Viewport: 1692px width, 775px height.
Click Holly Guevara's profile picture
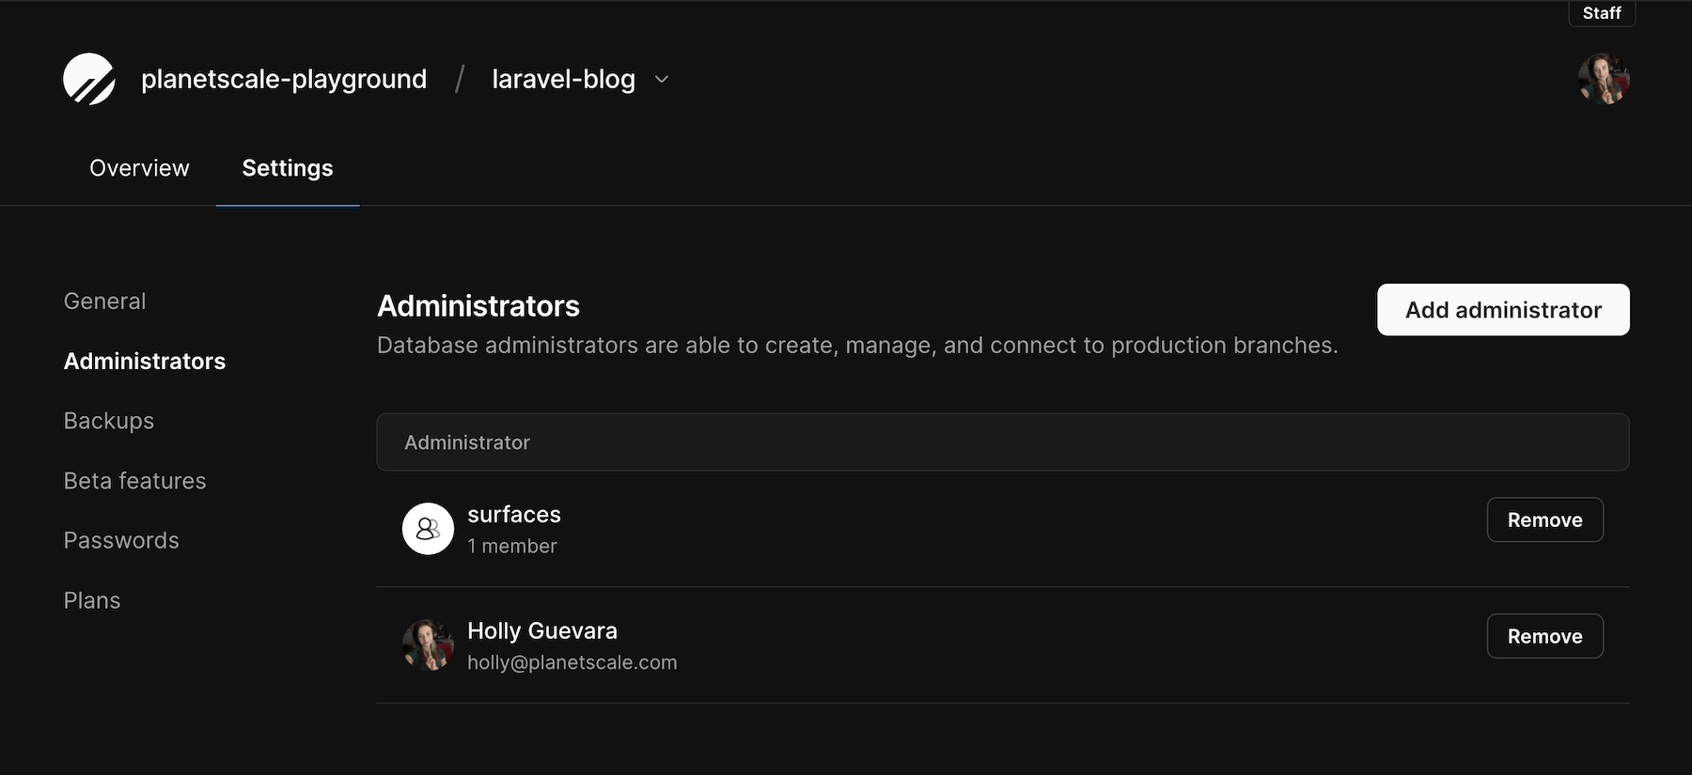tap(428, 645)
